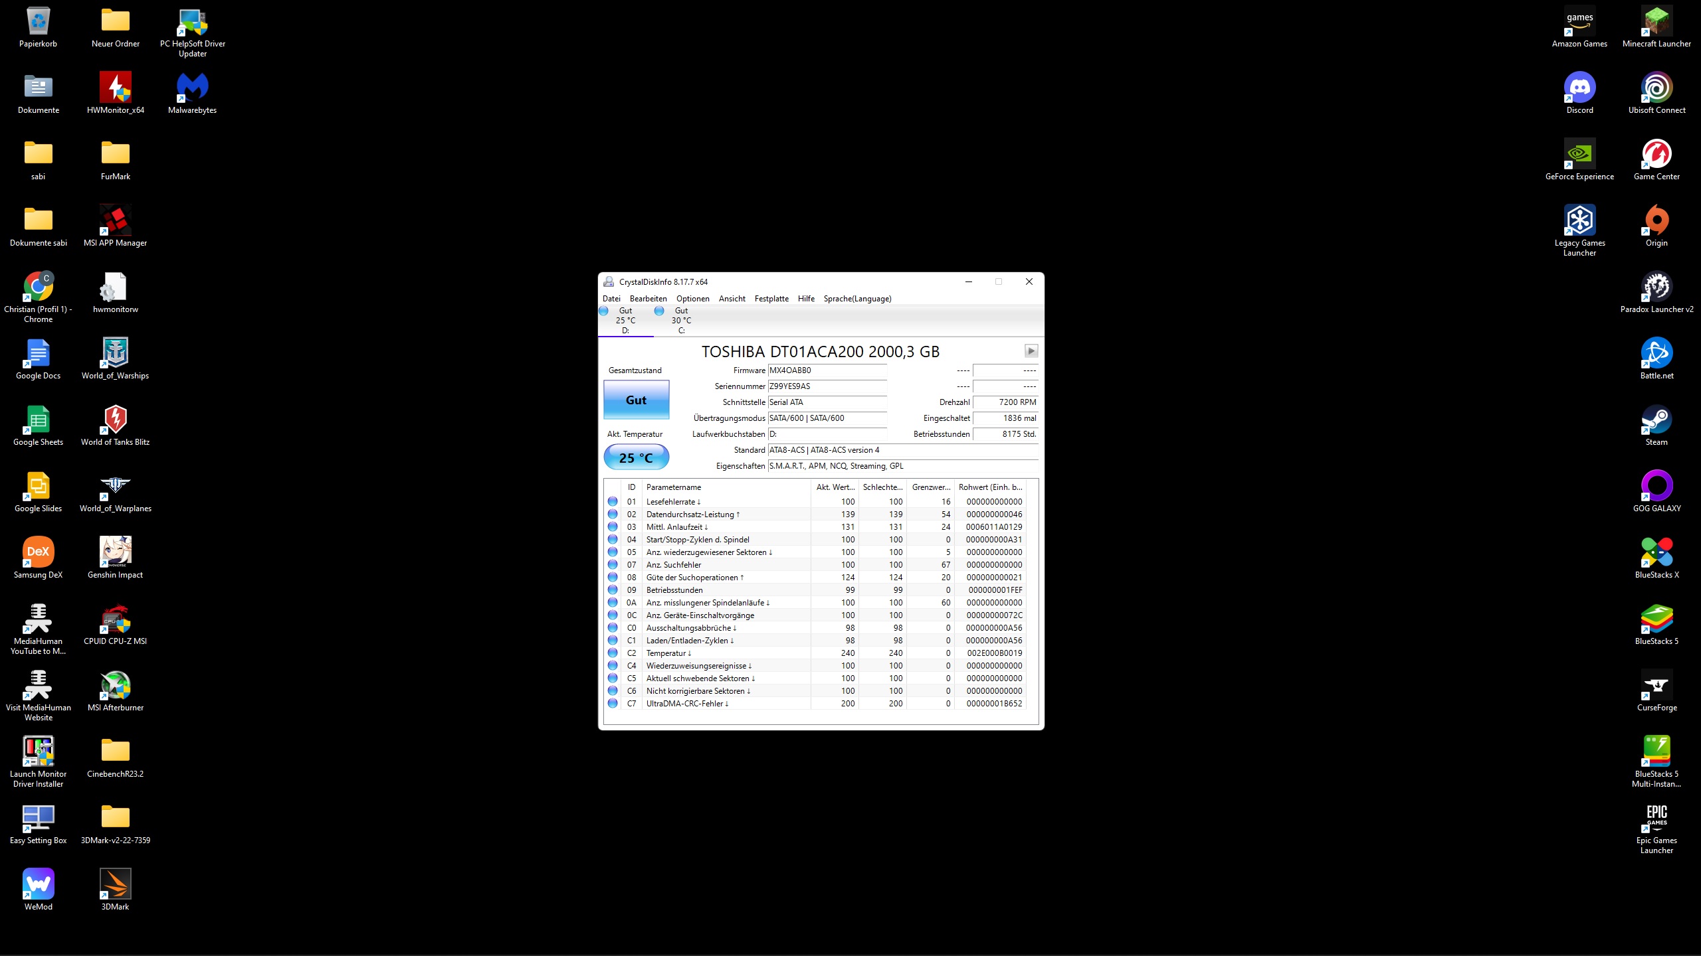Open the Festplatte menu
This screenshot has width=1701, height=956.
[x=771, y=299]
